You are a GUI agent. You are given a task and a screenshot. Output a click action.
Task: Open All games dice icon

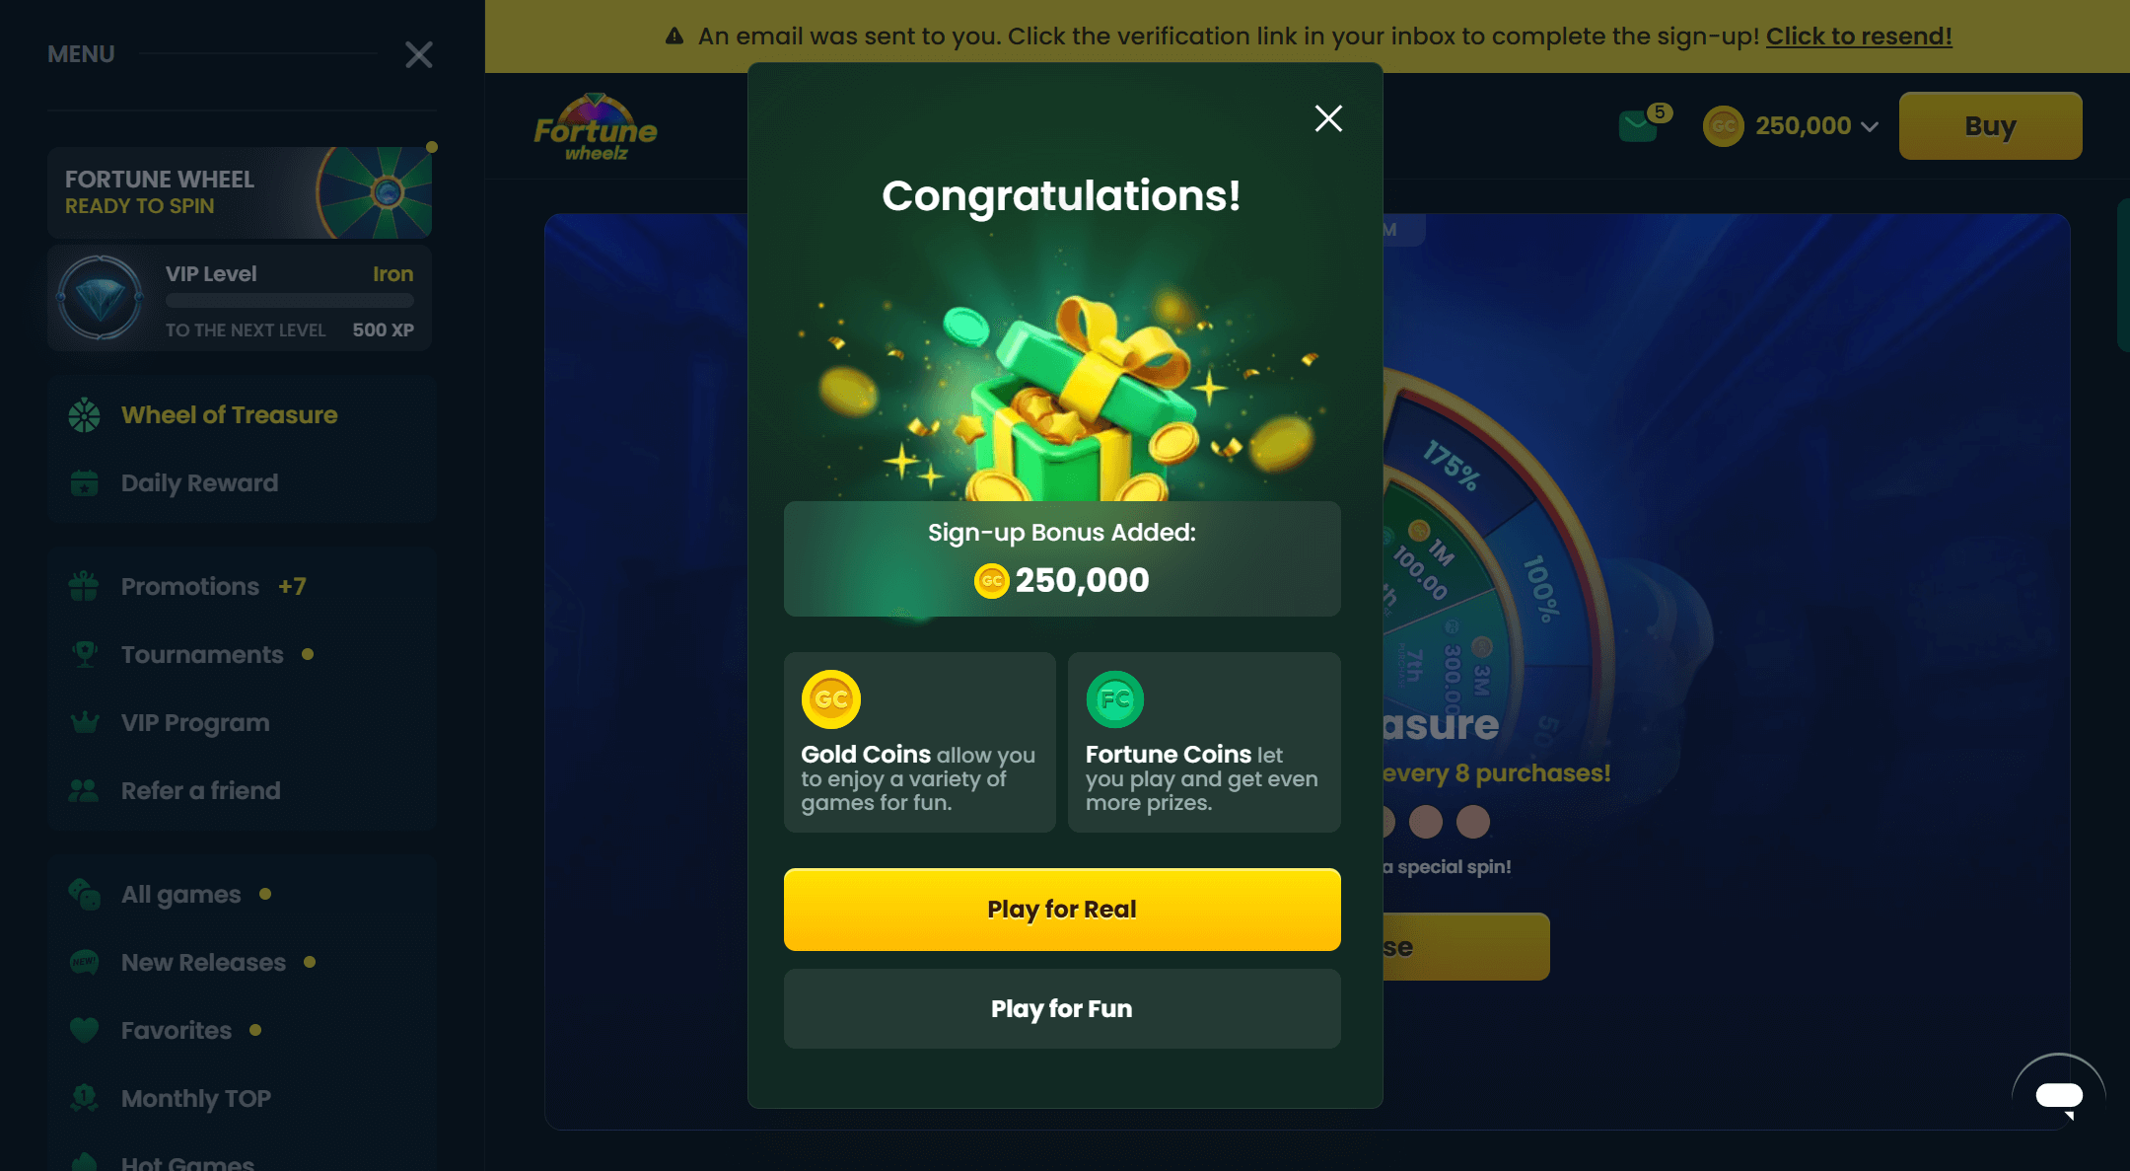(x=84, y=894)
